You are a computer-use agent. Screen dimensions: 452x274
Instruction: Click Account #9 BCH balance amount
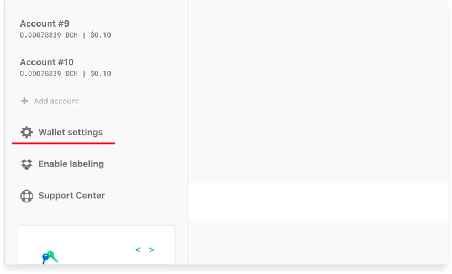click(49, 35)
